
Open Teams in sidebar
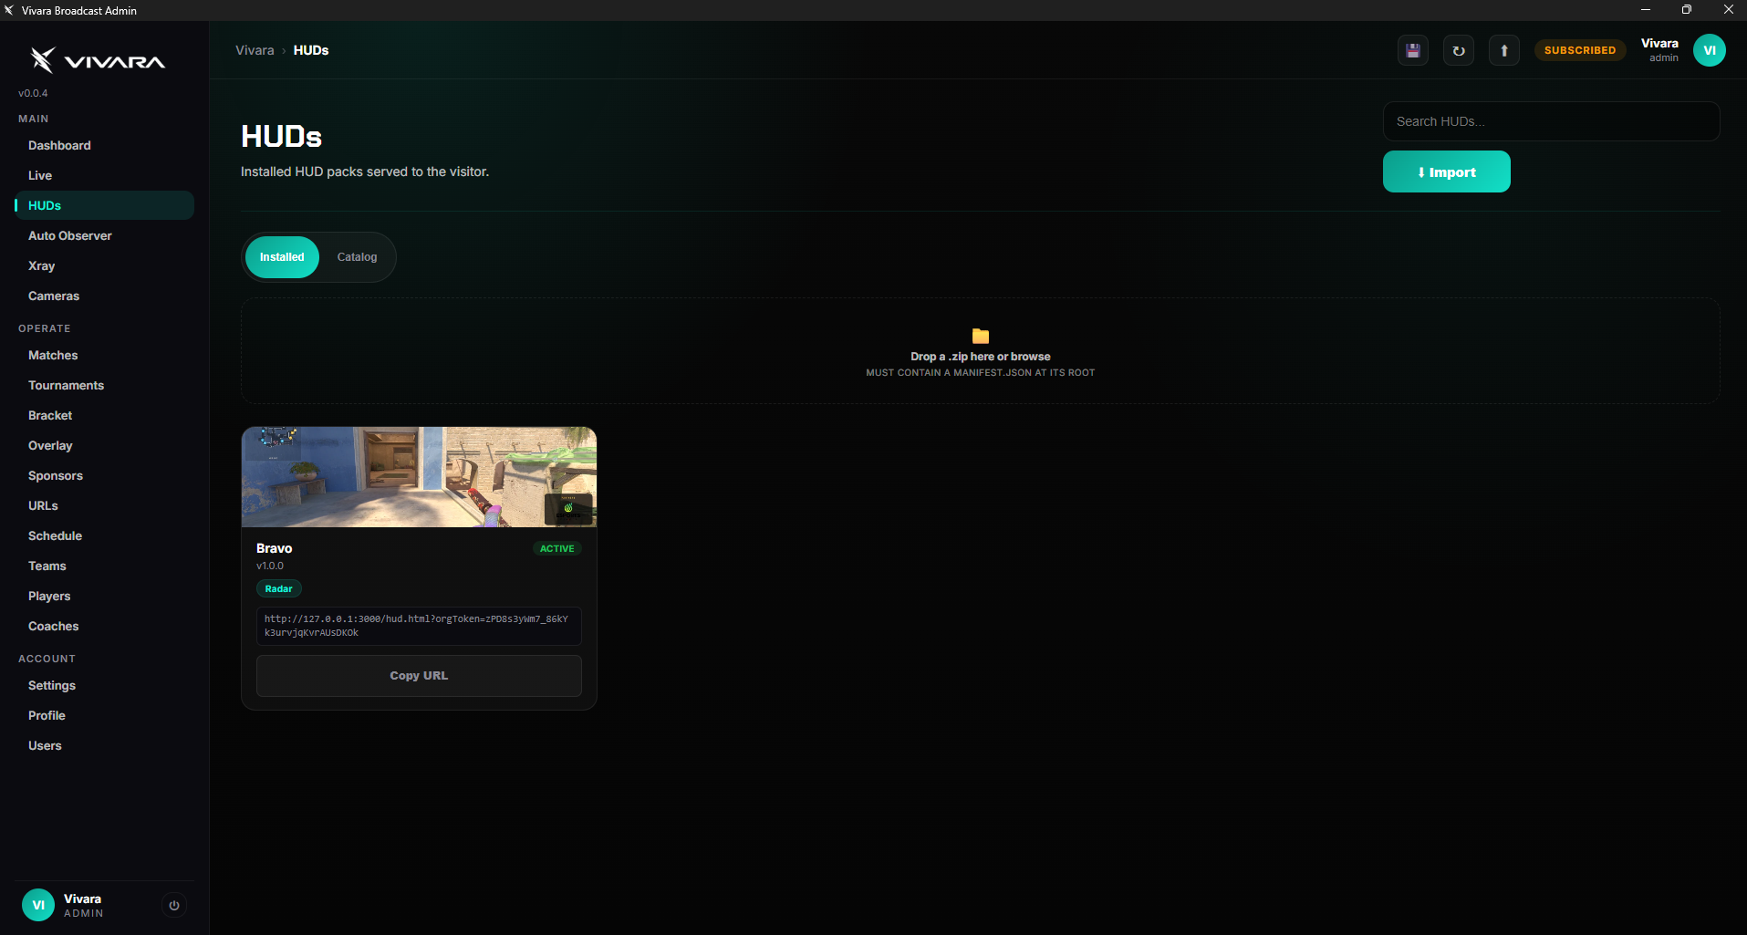tap(104, 566)
